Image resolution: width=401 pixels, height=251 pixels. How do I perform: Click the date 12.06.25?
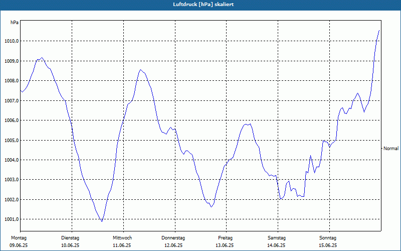pyautogui.click(x=173, y=245)
